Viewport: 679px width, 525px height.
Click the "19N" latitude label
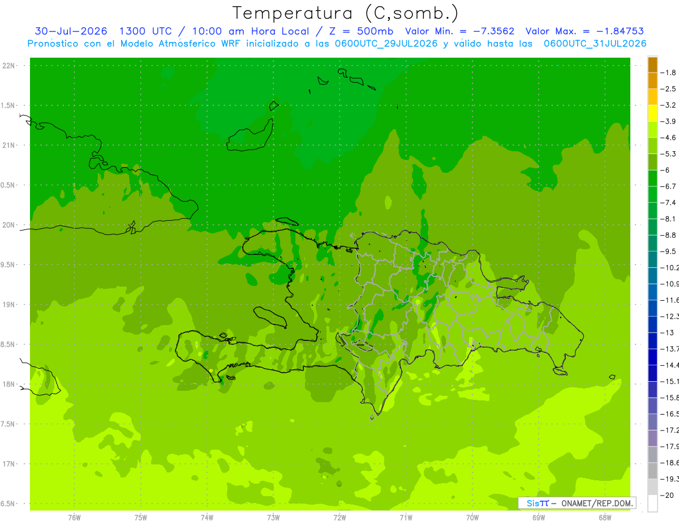tap(9, 305)
